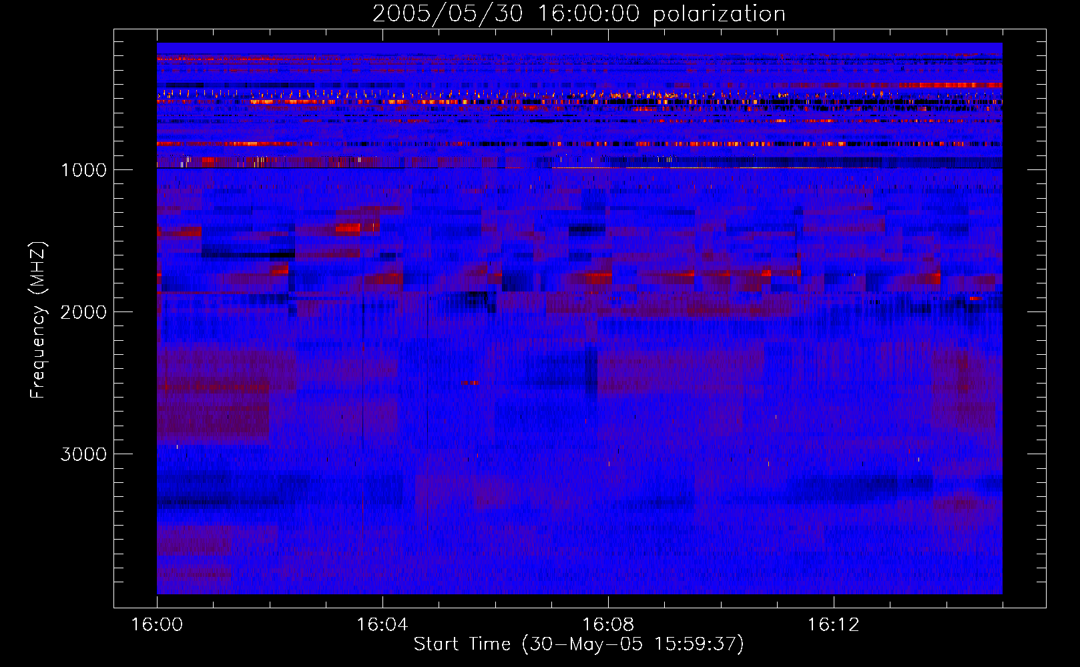Click the 16:04 time tick label
This screenshot has width=1080, height=667.
(x=382, y=625)
